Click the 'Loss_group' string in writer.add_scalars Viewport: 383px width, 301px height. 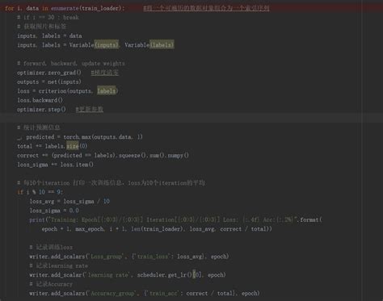click(x=106, y=257)
